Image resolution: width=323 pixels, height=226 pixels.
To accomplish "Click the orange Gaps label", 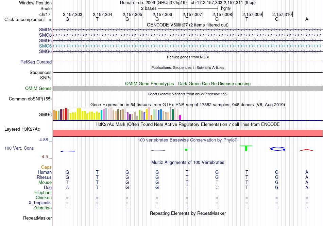I will pyautogui.click(x=46, y=167).
